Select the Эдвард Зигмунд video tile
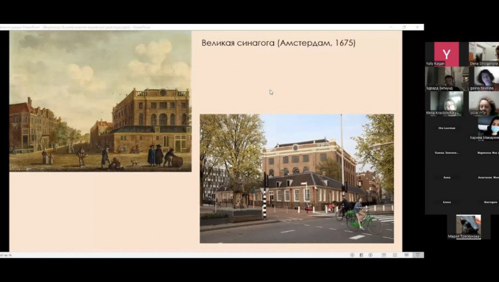Image resolution: width=499 pixels, height=282 pixels. pos(447,78)
